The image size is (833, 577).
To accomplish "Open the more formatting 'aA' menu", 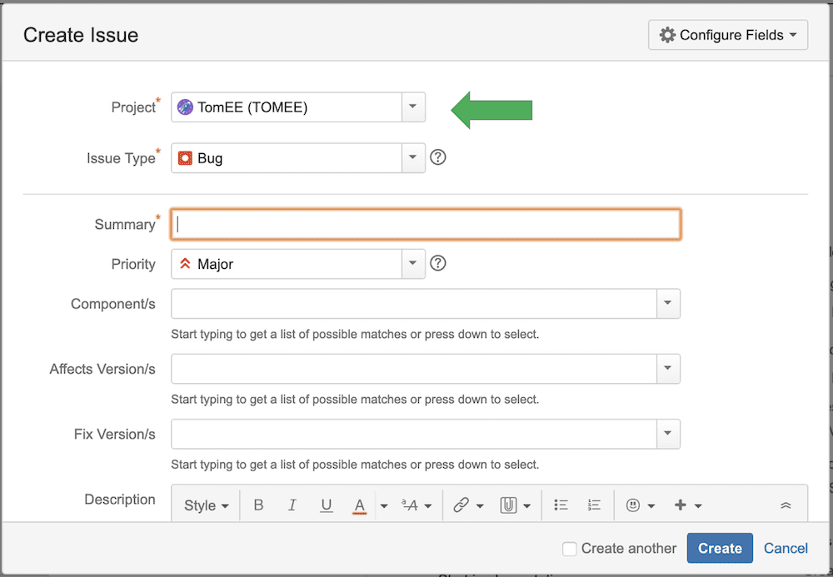I will coord(416,505).
